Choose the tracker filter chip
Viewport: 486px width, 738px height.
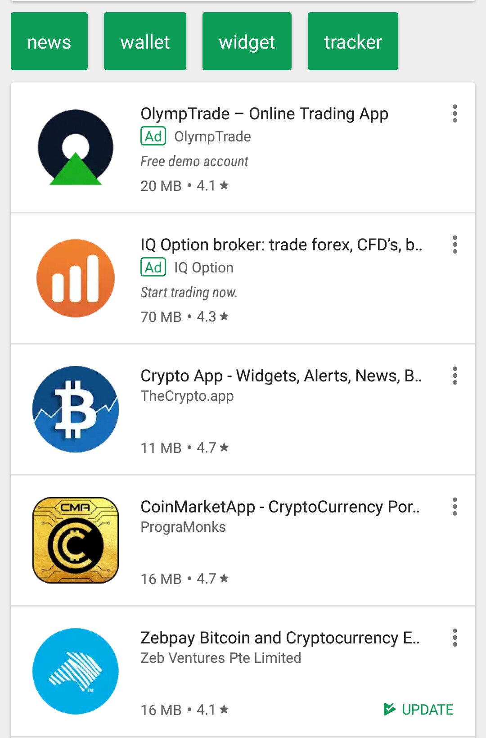pos(353,41)
